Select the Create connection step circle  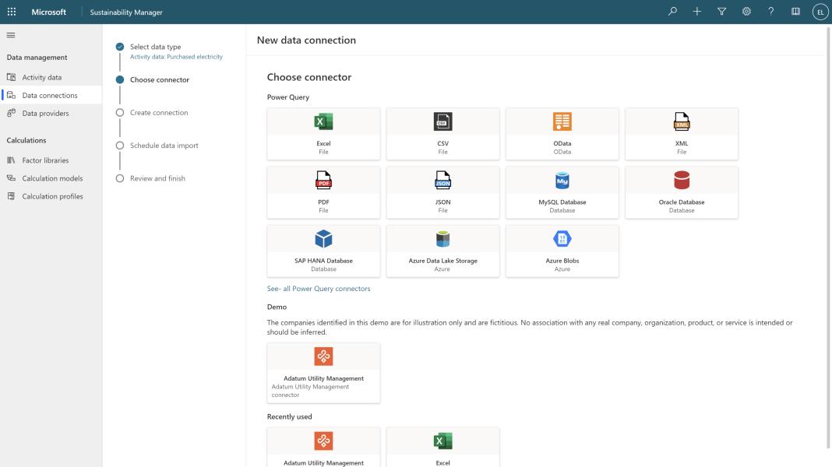[119, 111]
